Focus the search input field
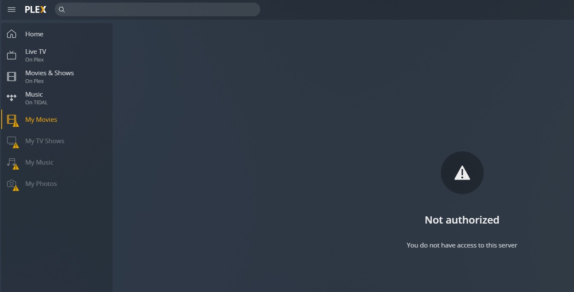Screen dimensions: 574x292 pyautogui.click(x=157, y=9)
